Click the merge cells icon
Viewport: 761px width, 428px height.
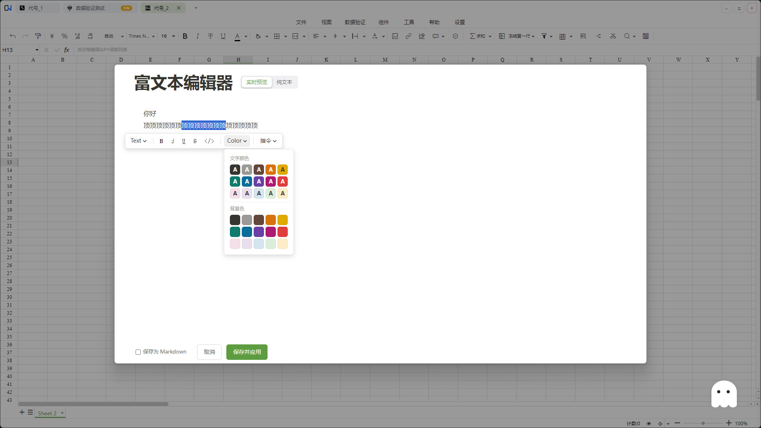295,36
